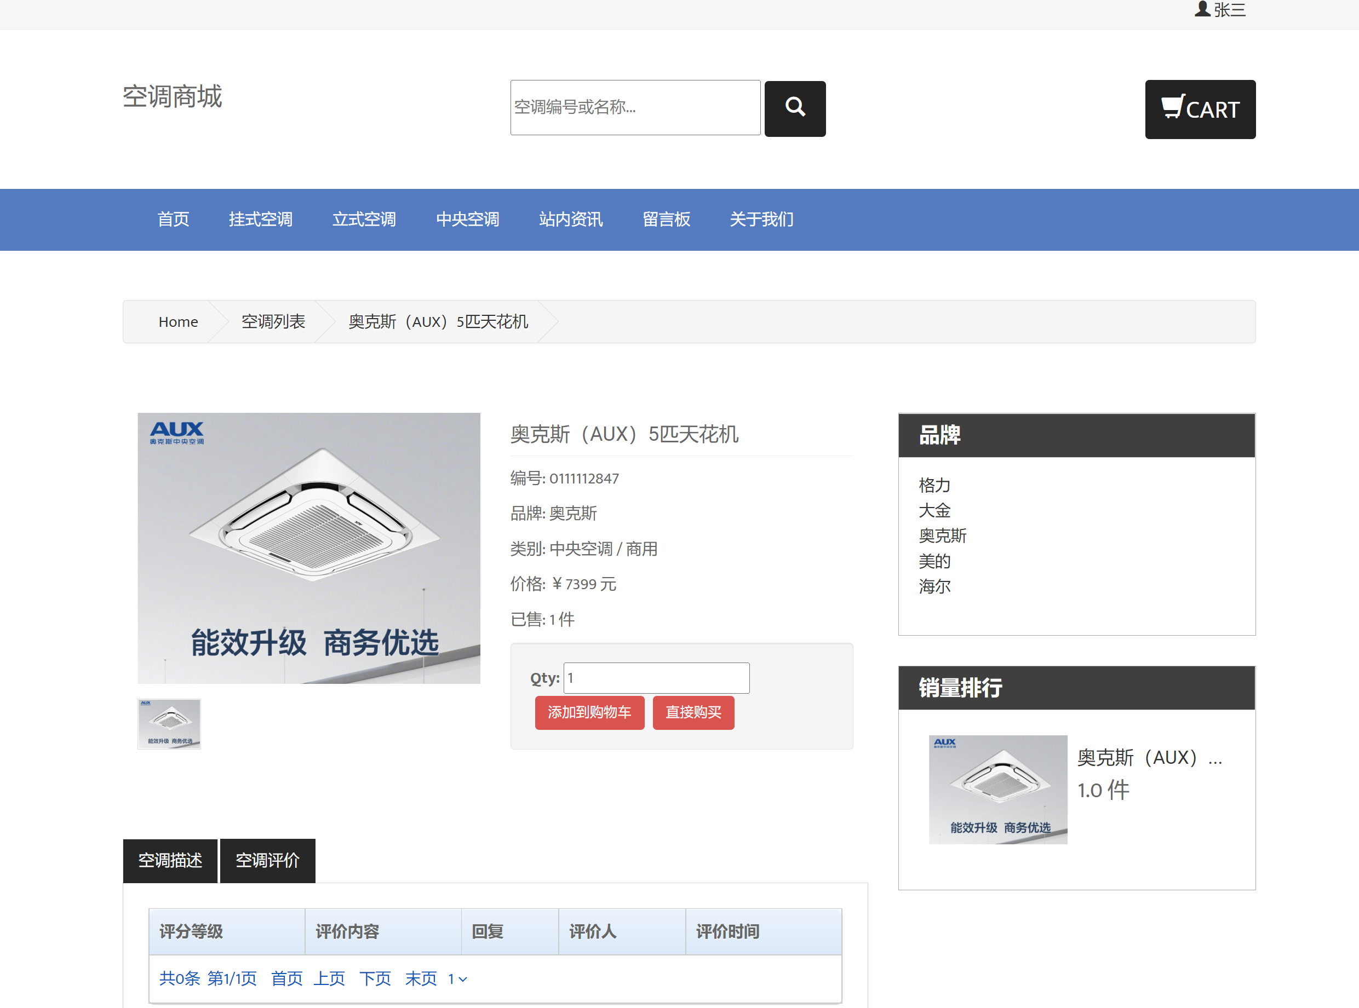Screen dimensions: 1359x1008
Task: Open the shopping cart via CART icon
Action: (1199, 109)
